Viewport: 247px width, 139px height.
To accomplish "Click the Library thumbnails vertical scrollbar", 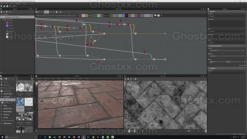I will (34, 112).
